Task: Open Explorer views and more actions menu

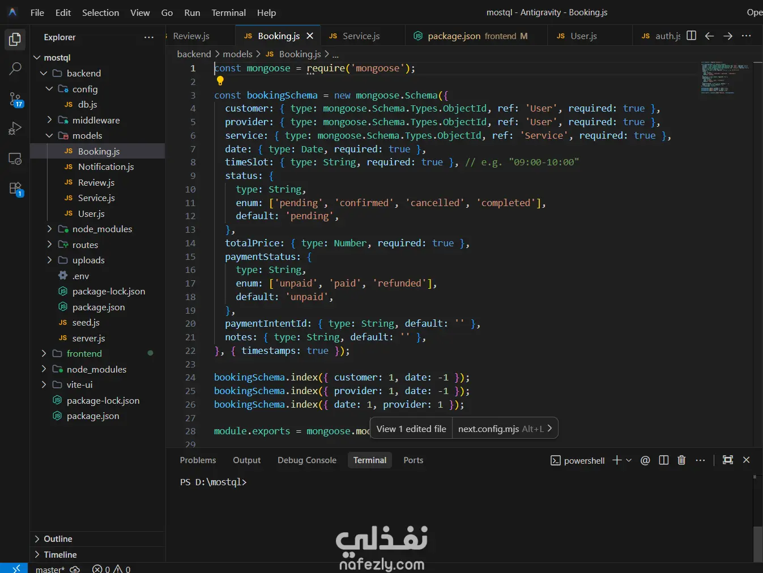Action: coord(149,37)
